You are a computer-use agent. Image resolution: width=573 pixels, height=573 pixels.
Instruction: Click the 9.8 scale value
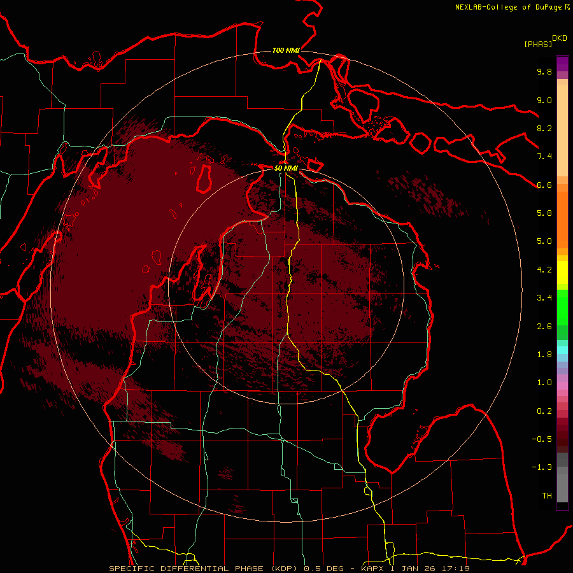(x=544, y=71)
